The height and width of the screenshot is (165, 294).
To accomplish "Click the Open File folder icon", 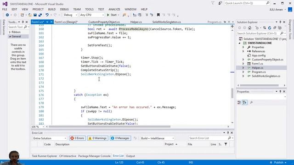I will (30, 15).
